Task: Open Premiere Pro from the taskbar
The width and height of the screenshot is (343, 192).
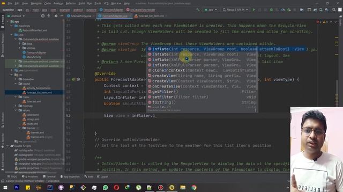Action: pyautogui.click(x=17, y=187)
